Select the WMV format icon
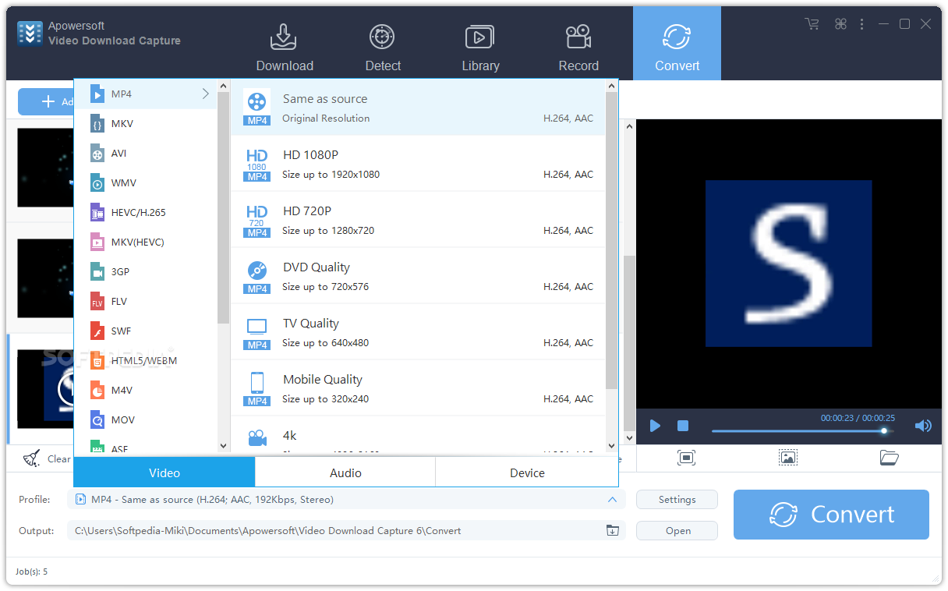 pyautogui.click(x=97, y=183)
